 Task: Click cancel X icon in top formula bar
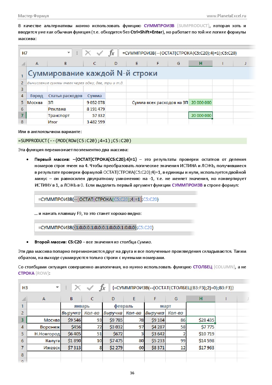(x=88, y=53)
